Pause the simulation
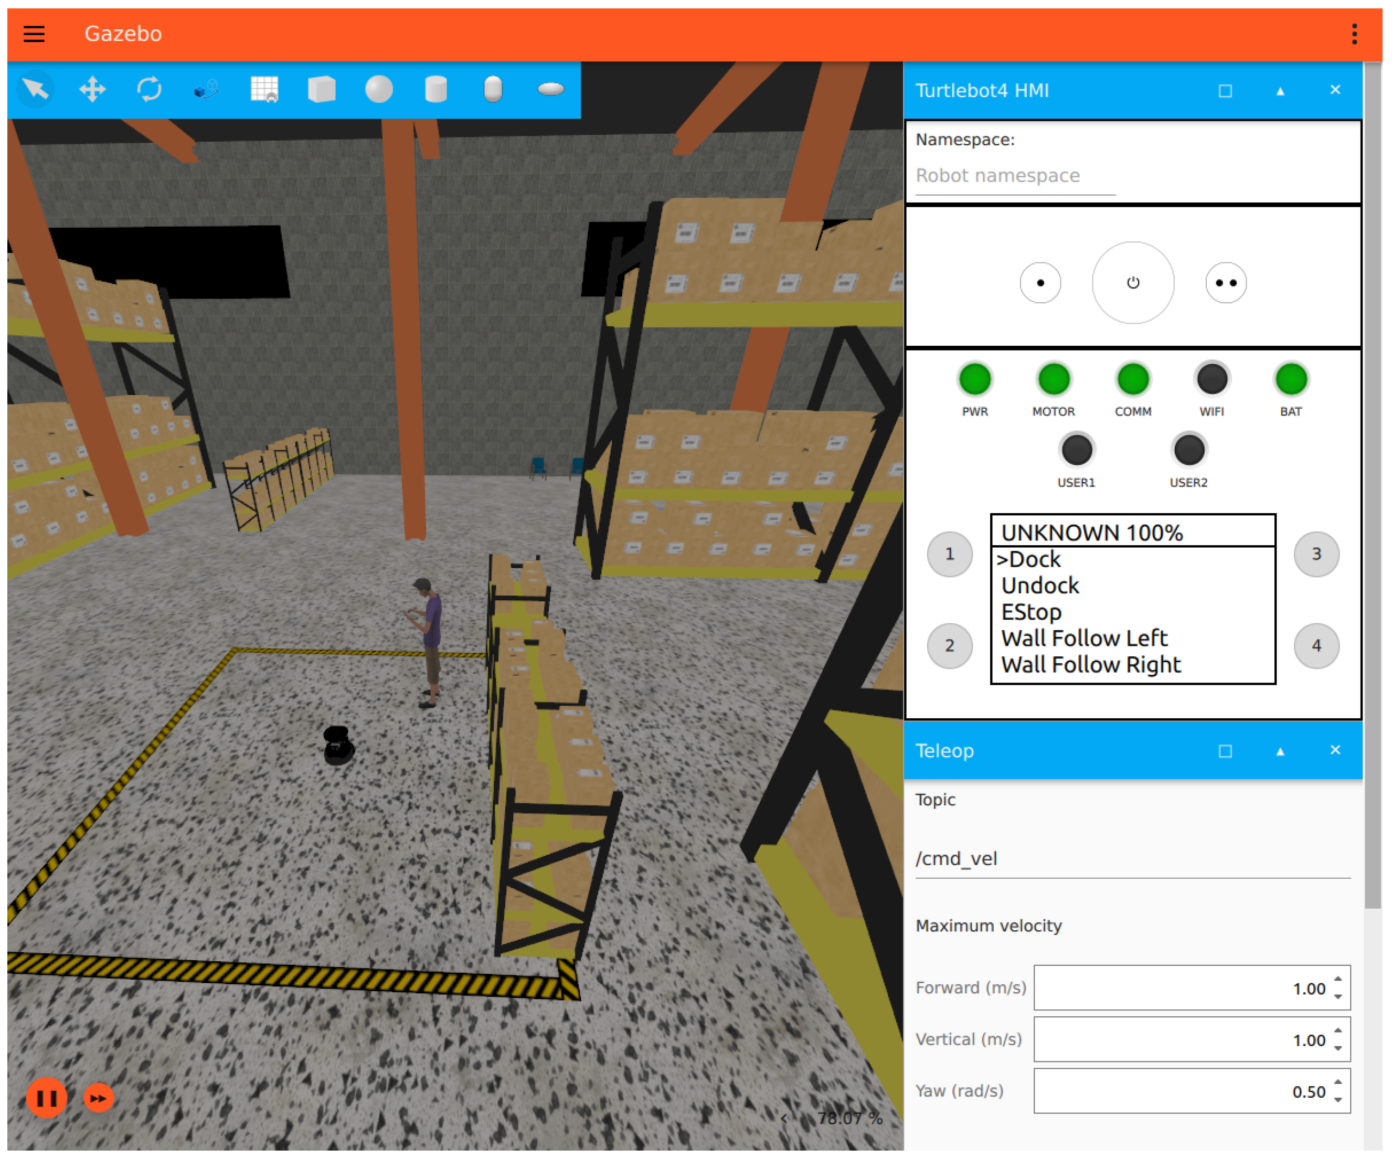The image size is (1392, 1159). click(46, 1098)
